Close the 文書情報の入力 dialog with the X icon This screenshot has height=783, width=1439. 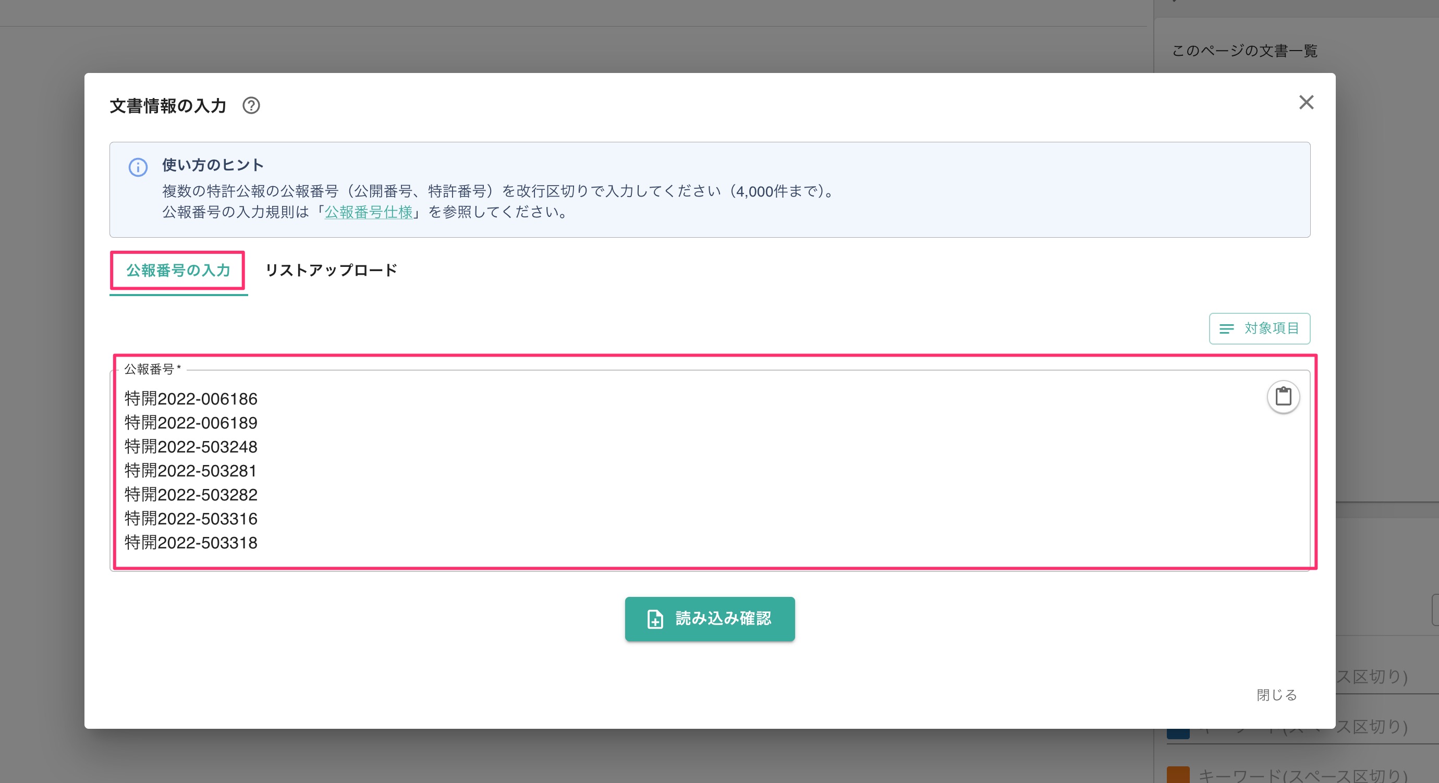tap(1307, 103)
